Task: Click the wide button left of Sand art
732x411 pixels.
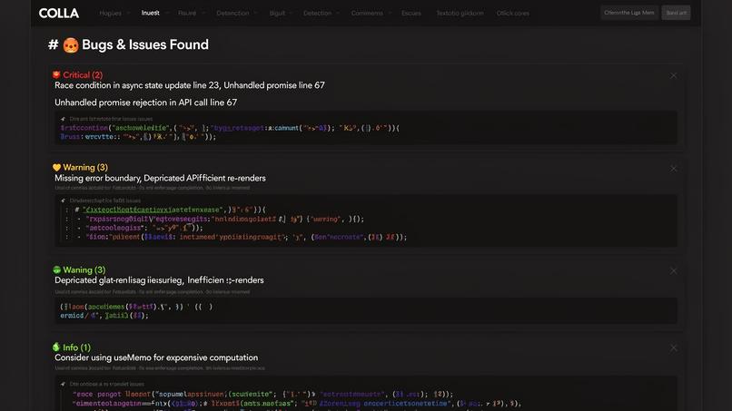Action: point(628,13)
